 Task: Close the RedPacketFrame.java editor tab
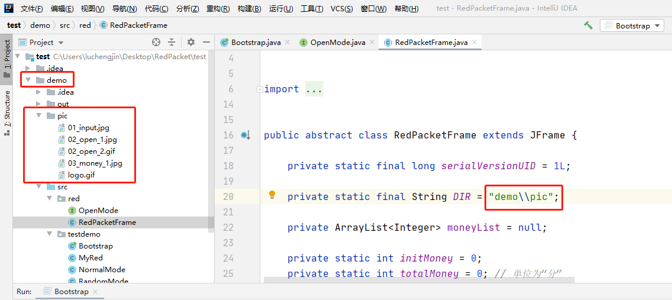click(474, 43)
